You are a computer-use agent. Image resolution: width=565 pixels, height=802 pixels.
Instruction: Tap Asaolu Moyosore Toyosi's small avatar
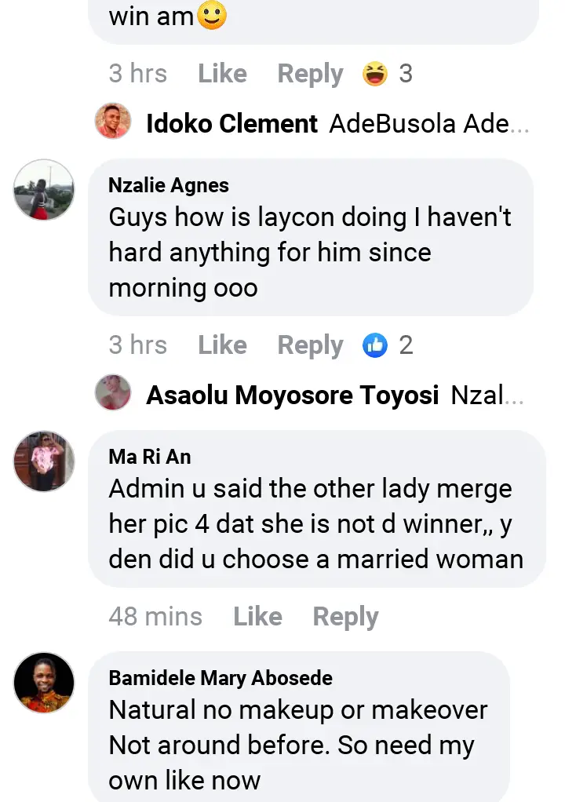pos(113,395)
